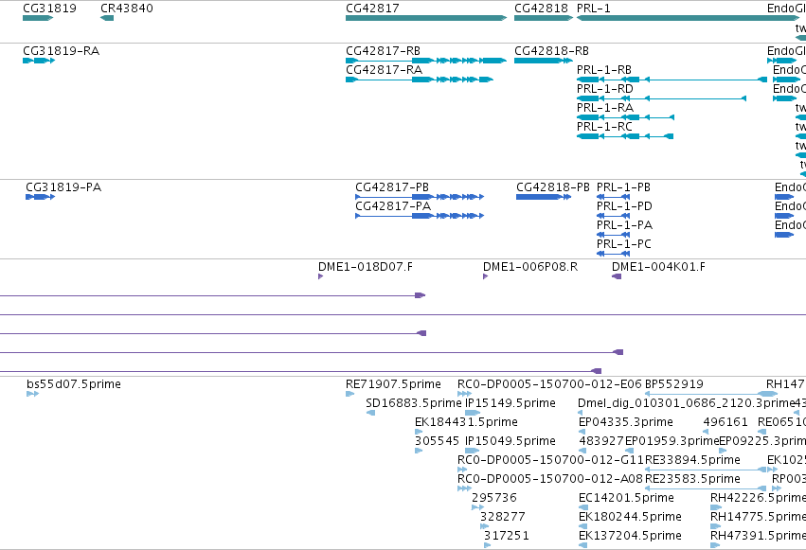Image resolution: width=806 pixels, height=550 pixels.
Task: Pick transcript PRL-1-RC
Action: 604,127
